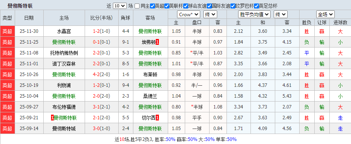The width and height of the screenshot is (351, 144).
Task: Select corner count 1-6 cell
Action: click(x=126, y=75)
